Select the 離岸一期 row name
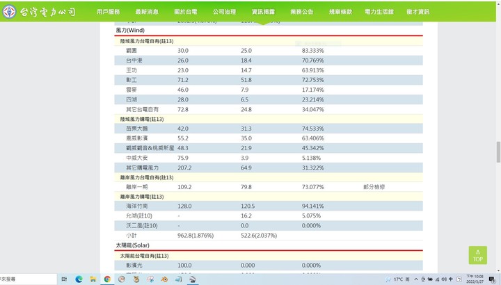Image resolution: width=501 pixels, height=285 pixels. click(137, 187)
